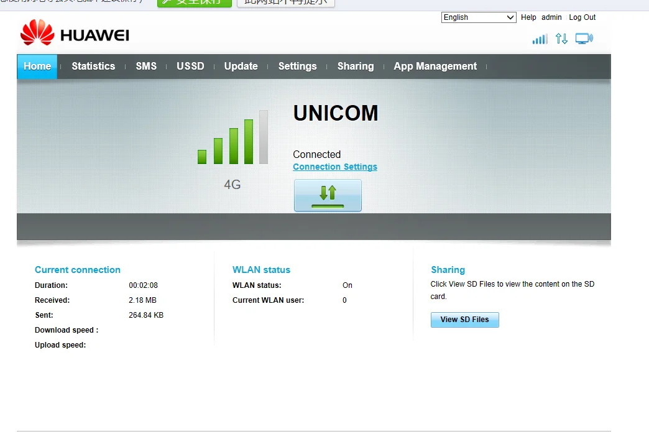The image size is (649, 434).
Task: Open the Help link
Action: [x=528, y=17]
